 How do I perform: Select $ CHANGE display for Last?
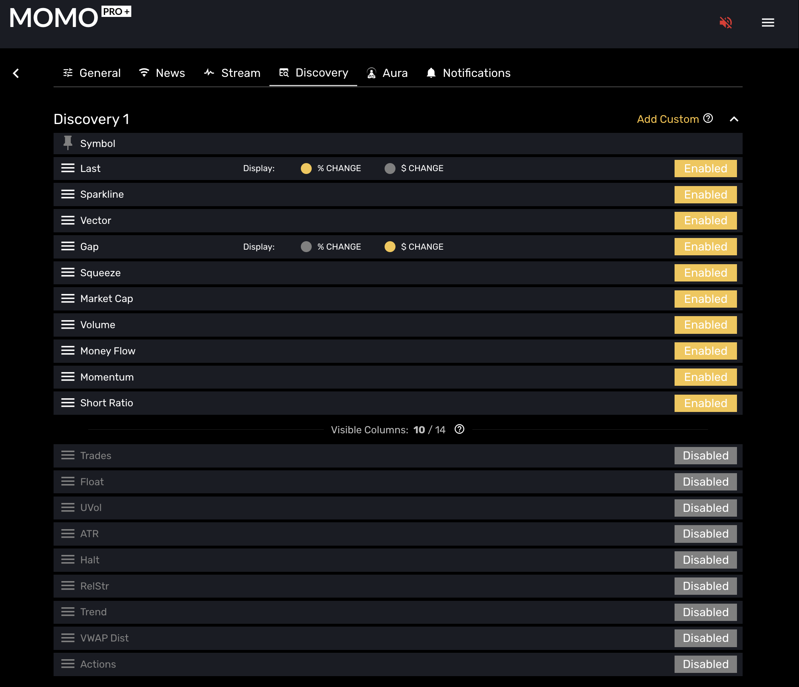tap(390, 168)
